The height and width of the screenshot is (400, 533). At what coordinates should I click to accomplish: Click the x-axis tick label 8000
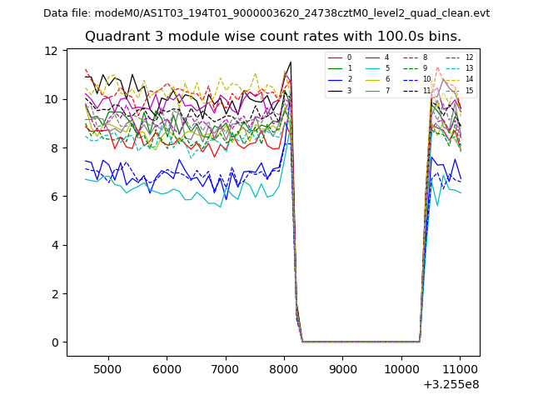point(284,368)
